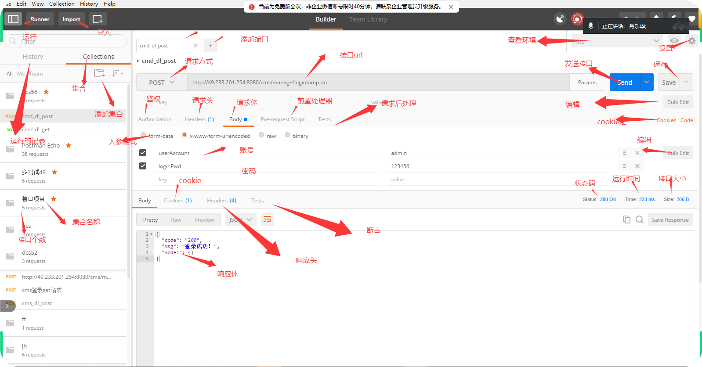Expand the cmd_dl_post request name details
This screenshot has width=702, height=367.
138,61
